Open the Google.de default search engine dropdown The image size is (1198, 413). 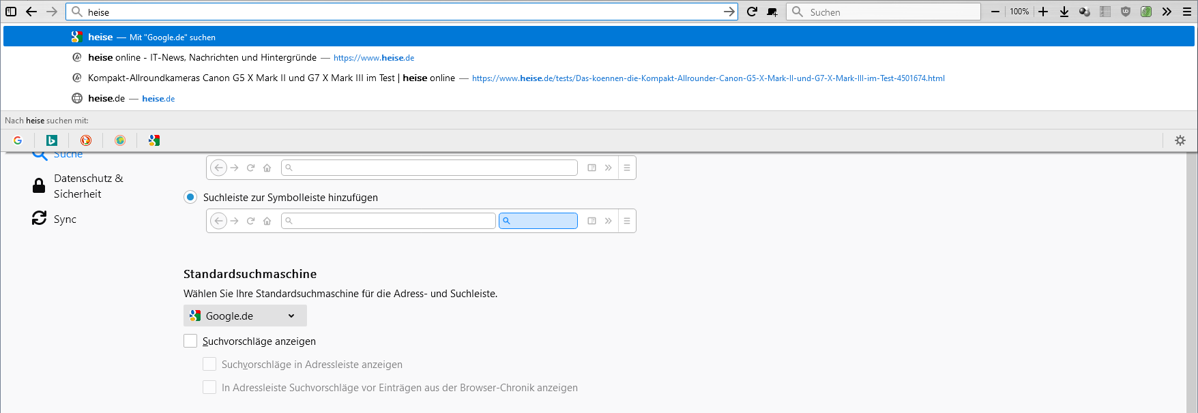(245, 316)
